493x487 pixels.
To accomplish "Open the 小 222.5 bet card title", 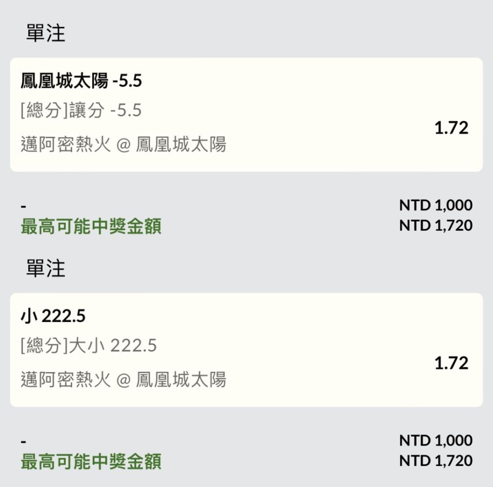I will (53, 316).
